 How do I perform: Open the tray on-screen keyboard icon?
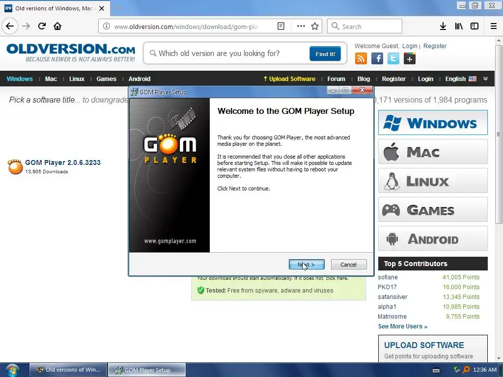(x=436, y=370)
